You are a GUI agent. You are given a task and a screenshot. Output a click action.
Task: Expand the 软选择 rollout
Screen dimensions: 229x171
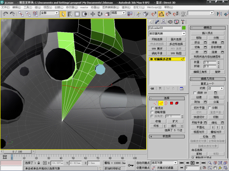[x=166, y=136]
